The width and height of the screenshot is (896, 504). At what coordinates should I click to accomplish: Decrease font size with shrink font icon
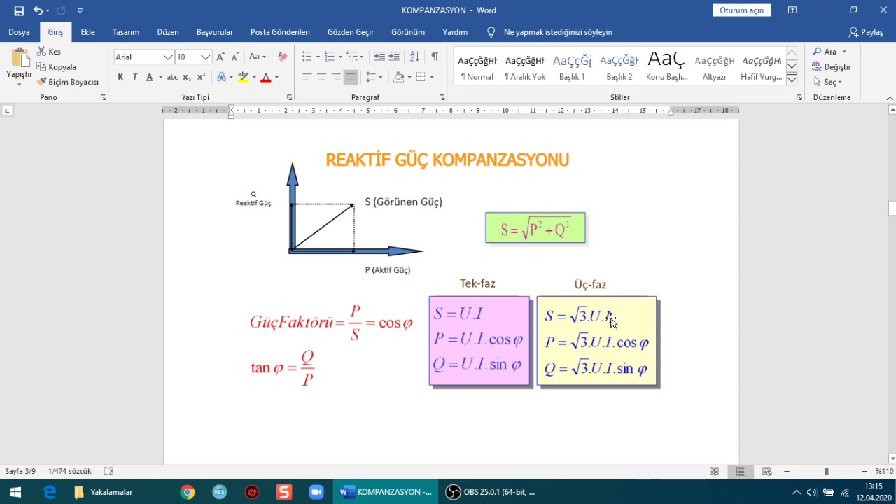point(235,57)
